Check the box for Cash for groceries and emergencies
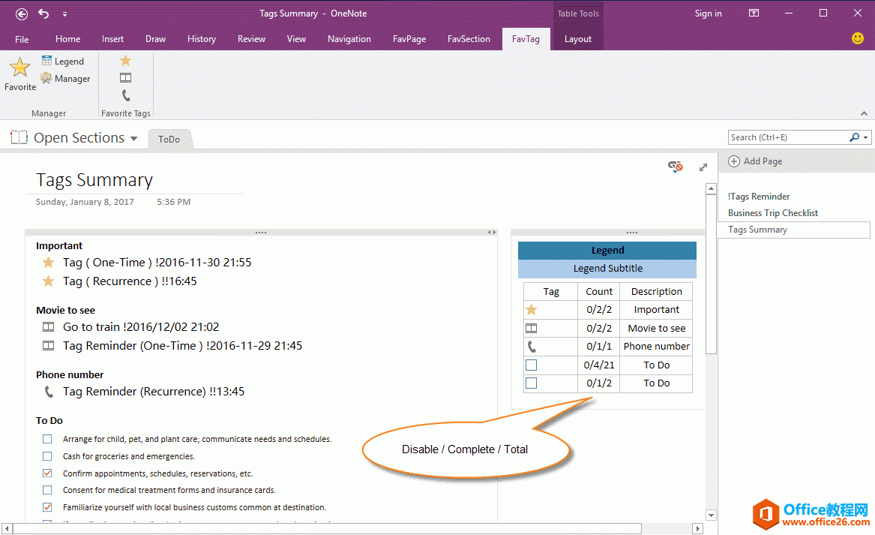875x535 pixels. coord(47,455)
